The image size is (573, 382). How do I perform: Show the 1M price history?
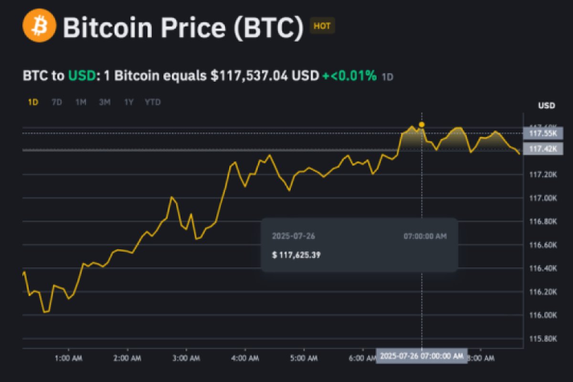(x=81, y=102)
